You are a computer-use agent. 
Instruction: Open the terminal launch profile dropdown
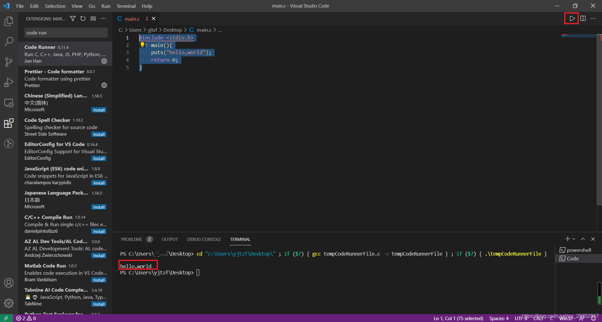[x=574, y=239]
